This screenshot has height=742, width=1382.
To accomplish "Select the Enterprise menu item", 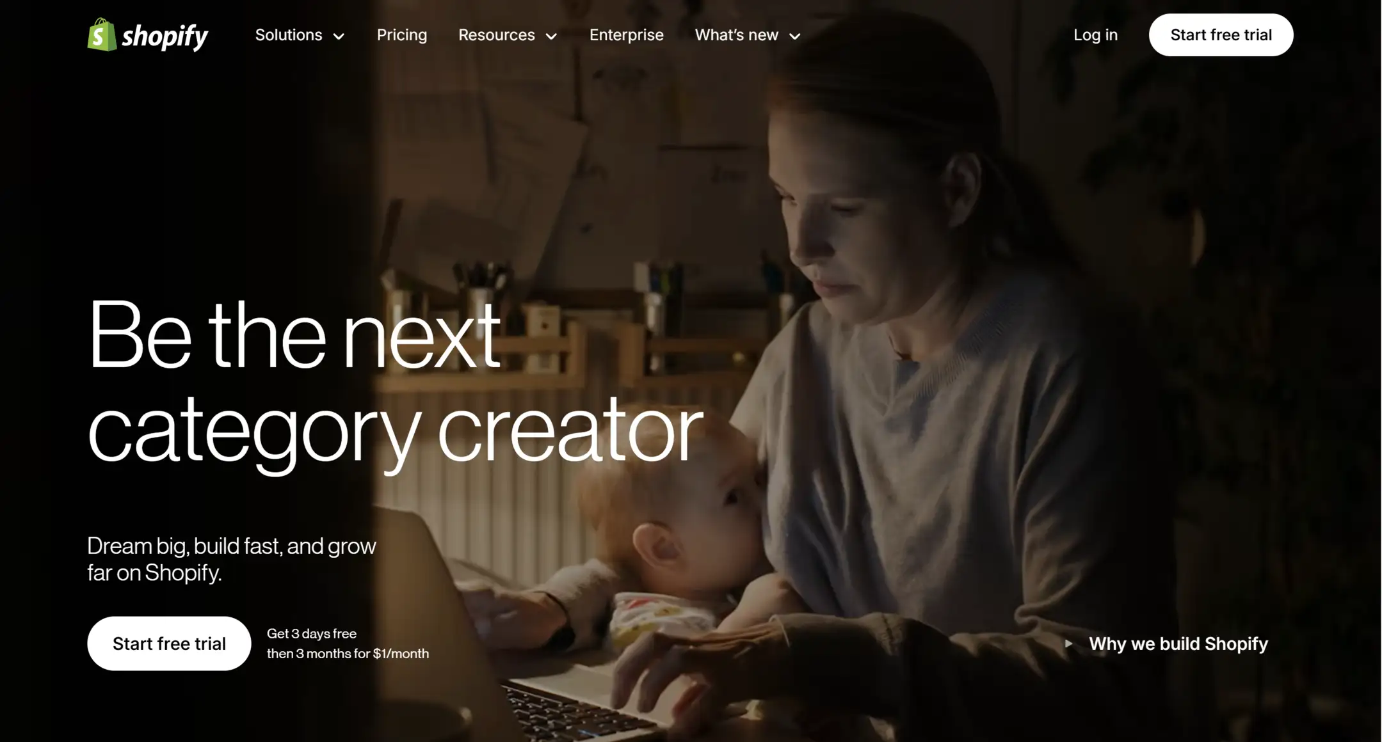I will 626,35.
